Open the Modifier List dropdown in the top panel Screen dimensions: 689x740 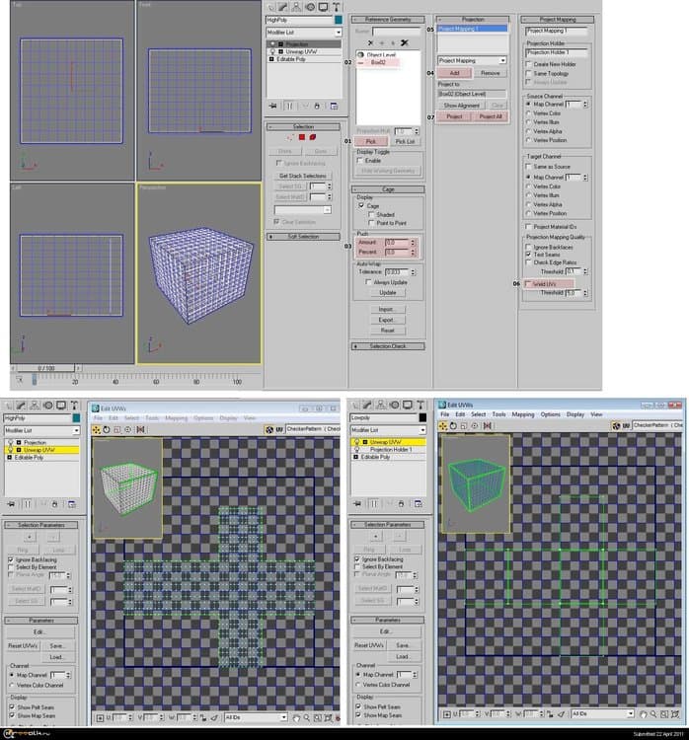tap(304, 33)
